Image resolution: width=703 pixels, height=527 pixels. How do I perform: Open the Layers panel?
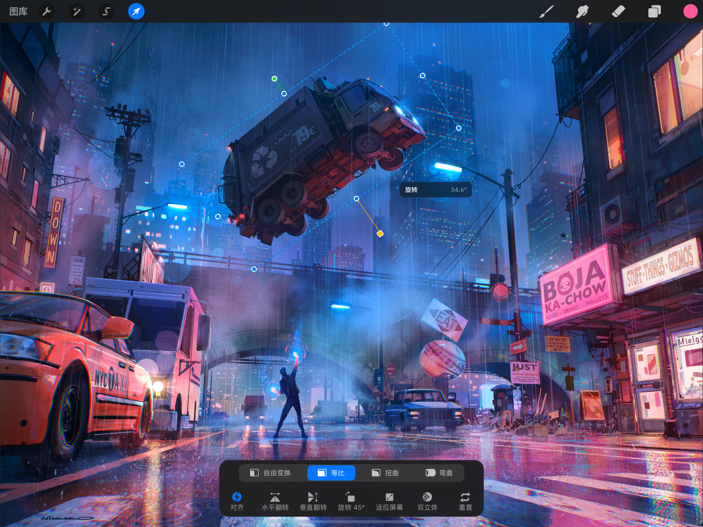coord(654,12)
